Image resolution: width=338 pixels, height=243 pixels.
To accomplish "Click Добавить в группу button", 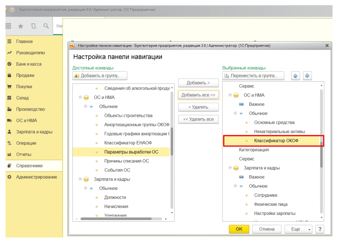I will [x=100, y=76].
